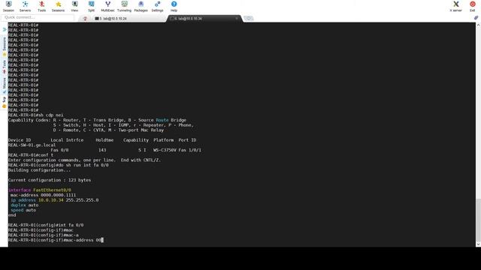Click the terminal scrollbar down arrow
Screen dimensions: 481x270
click(x=478, y=244)
